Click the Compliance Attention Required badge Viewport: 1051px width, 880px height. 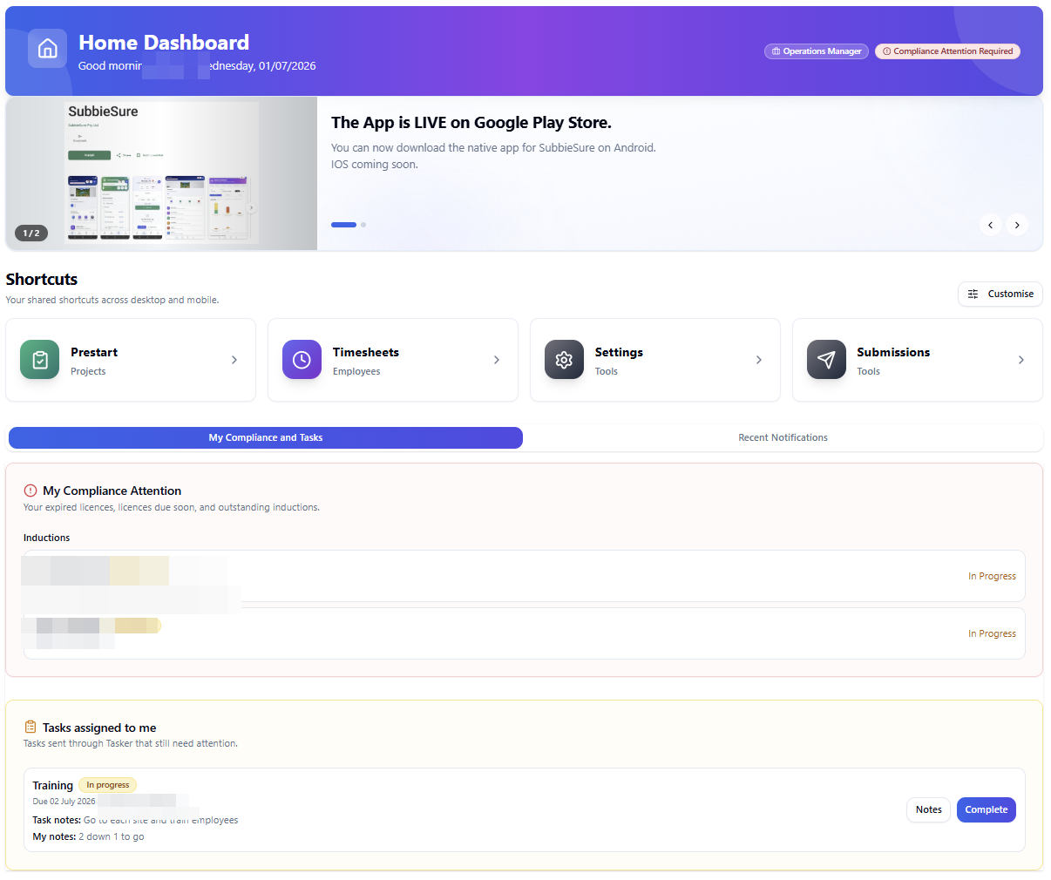(x=947, y=51)
